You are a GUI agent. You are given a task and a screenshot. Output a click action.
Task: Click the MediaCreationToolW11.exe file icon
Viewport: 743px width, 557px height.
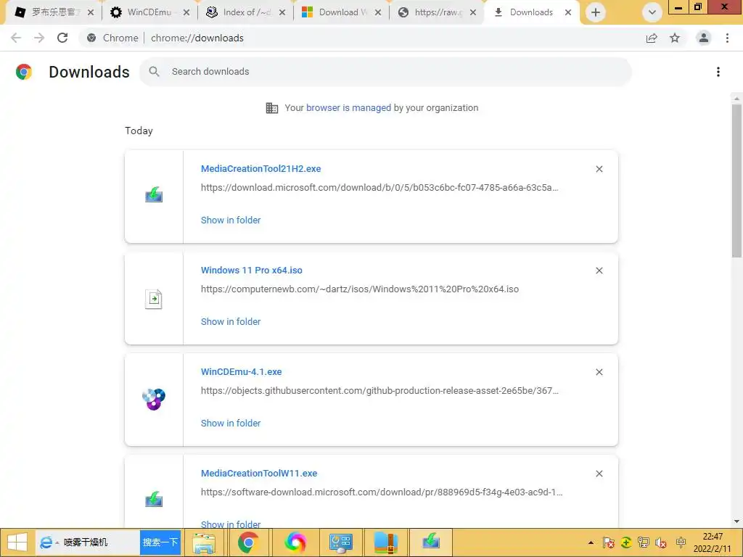point(154,500)
